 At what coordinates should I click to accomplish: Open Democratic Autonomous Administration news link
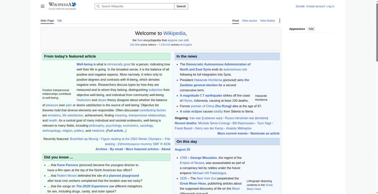[215, 67]
